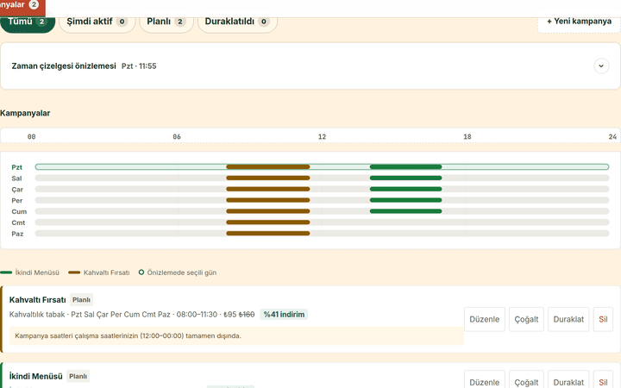Select the Pzt day row label
The height and width of the screenshot is (388, 621).
point(16,167)
